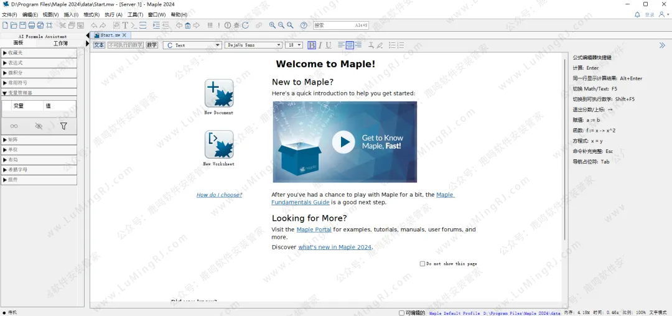The height and width of the screenshot is (316, 672).
Task: Show variables with the glasses icon
Action: [x=14, y=126]
